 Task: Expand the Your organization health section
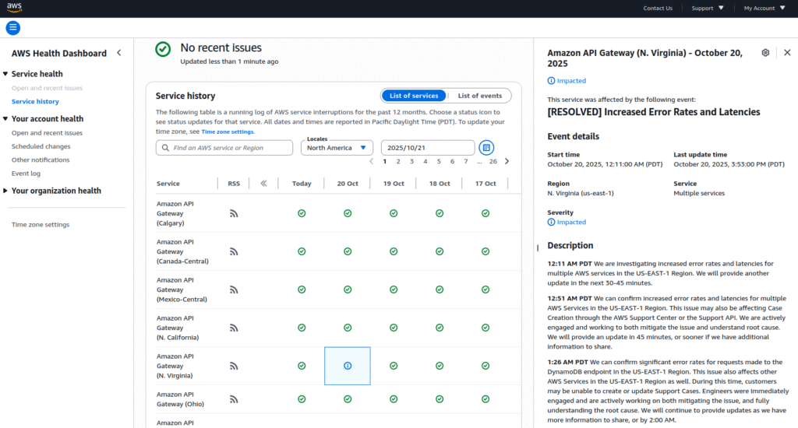point(5,191)
